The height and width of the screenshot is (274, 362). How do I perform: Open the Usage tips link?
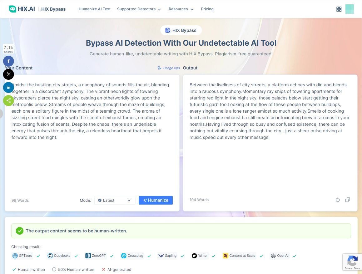click(x=171, y=68)
